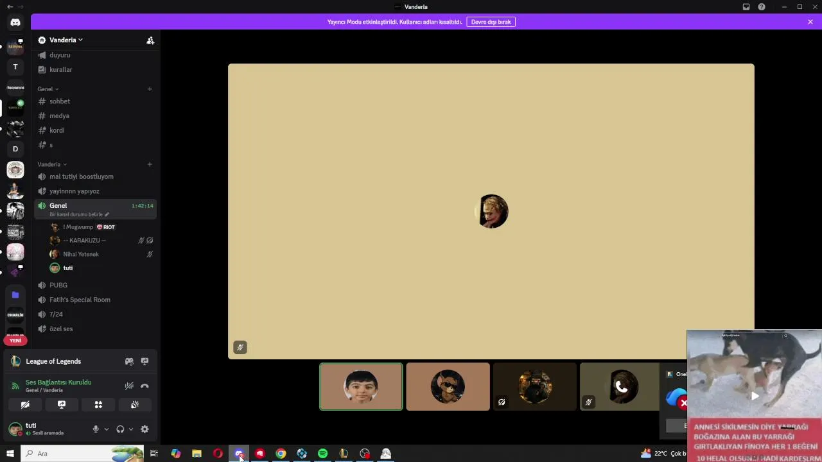Join the mal tutiyi boostluyom voice channel
The height and width of the screenshot is (462, 822).
(x=95, y=176)
